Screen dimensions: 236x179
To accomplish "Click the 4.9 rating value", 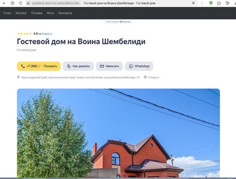I will point(35,33).
